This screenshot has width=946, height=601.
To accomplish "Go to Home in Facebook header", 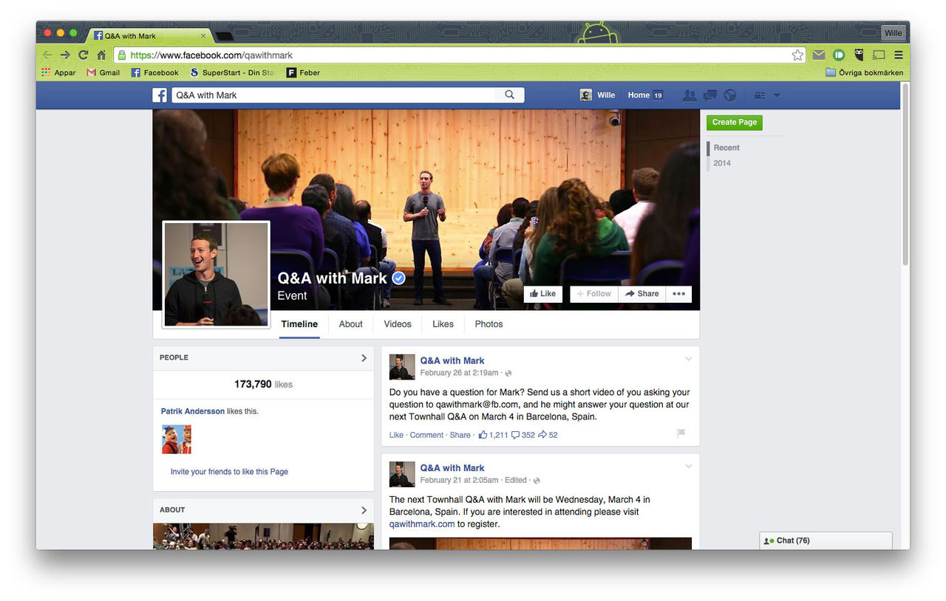I will click(639, 95).
